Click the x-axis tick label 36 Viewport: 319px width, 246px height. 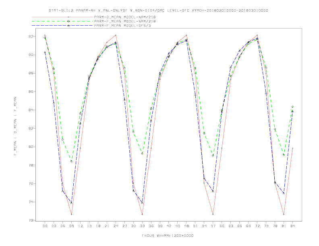[x=151, y=226]
